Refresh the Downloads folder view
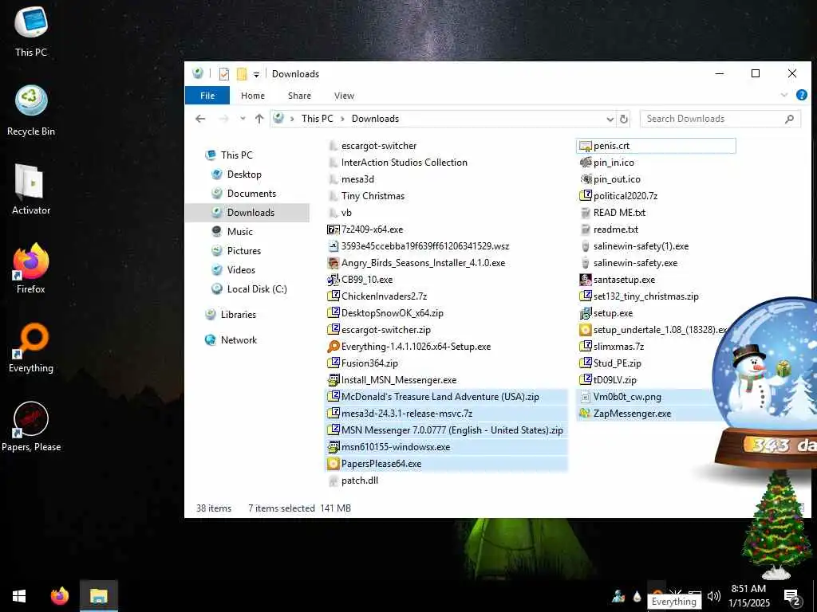Image resolution: width=817 pixels, height=612 pixels. click(624, 120)
